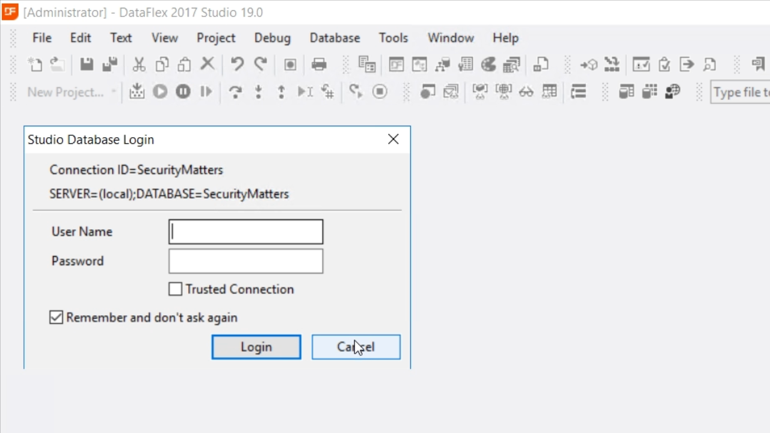Click the Login button
770x433 pixels.
tap(256, 347)
